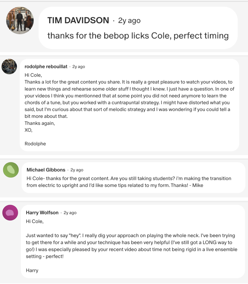Viewport: 248px width, 284px height.
Task: Click rodolphe rebouillat's dark profile picture
Action: pyautogui.click(x=9, y=66)
